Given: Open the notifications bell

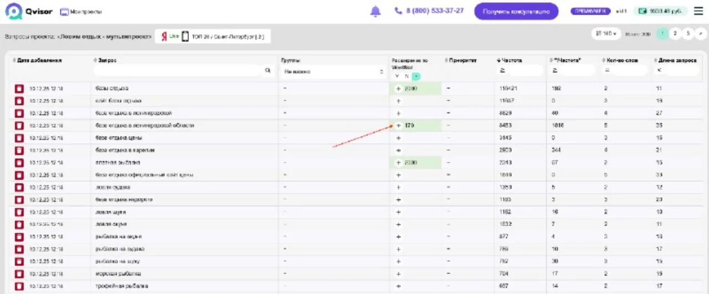Looking at the screenshot, I should point(376,11).
